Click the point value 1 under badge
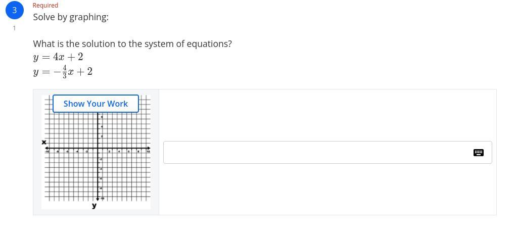Screen dimensions: 517x231 pos(14,28)
